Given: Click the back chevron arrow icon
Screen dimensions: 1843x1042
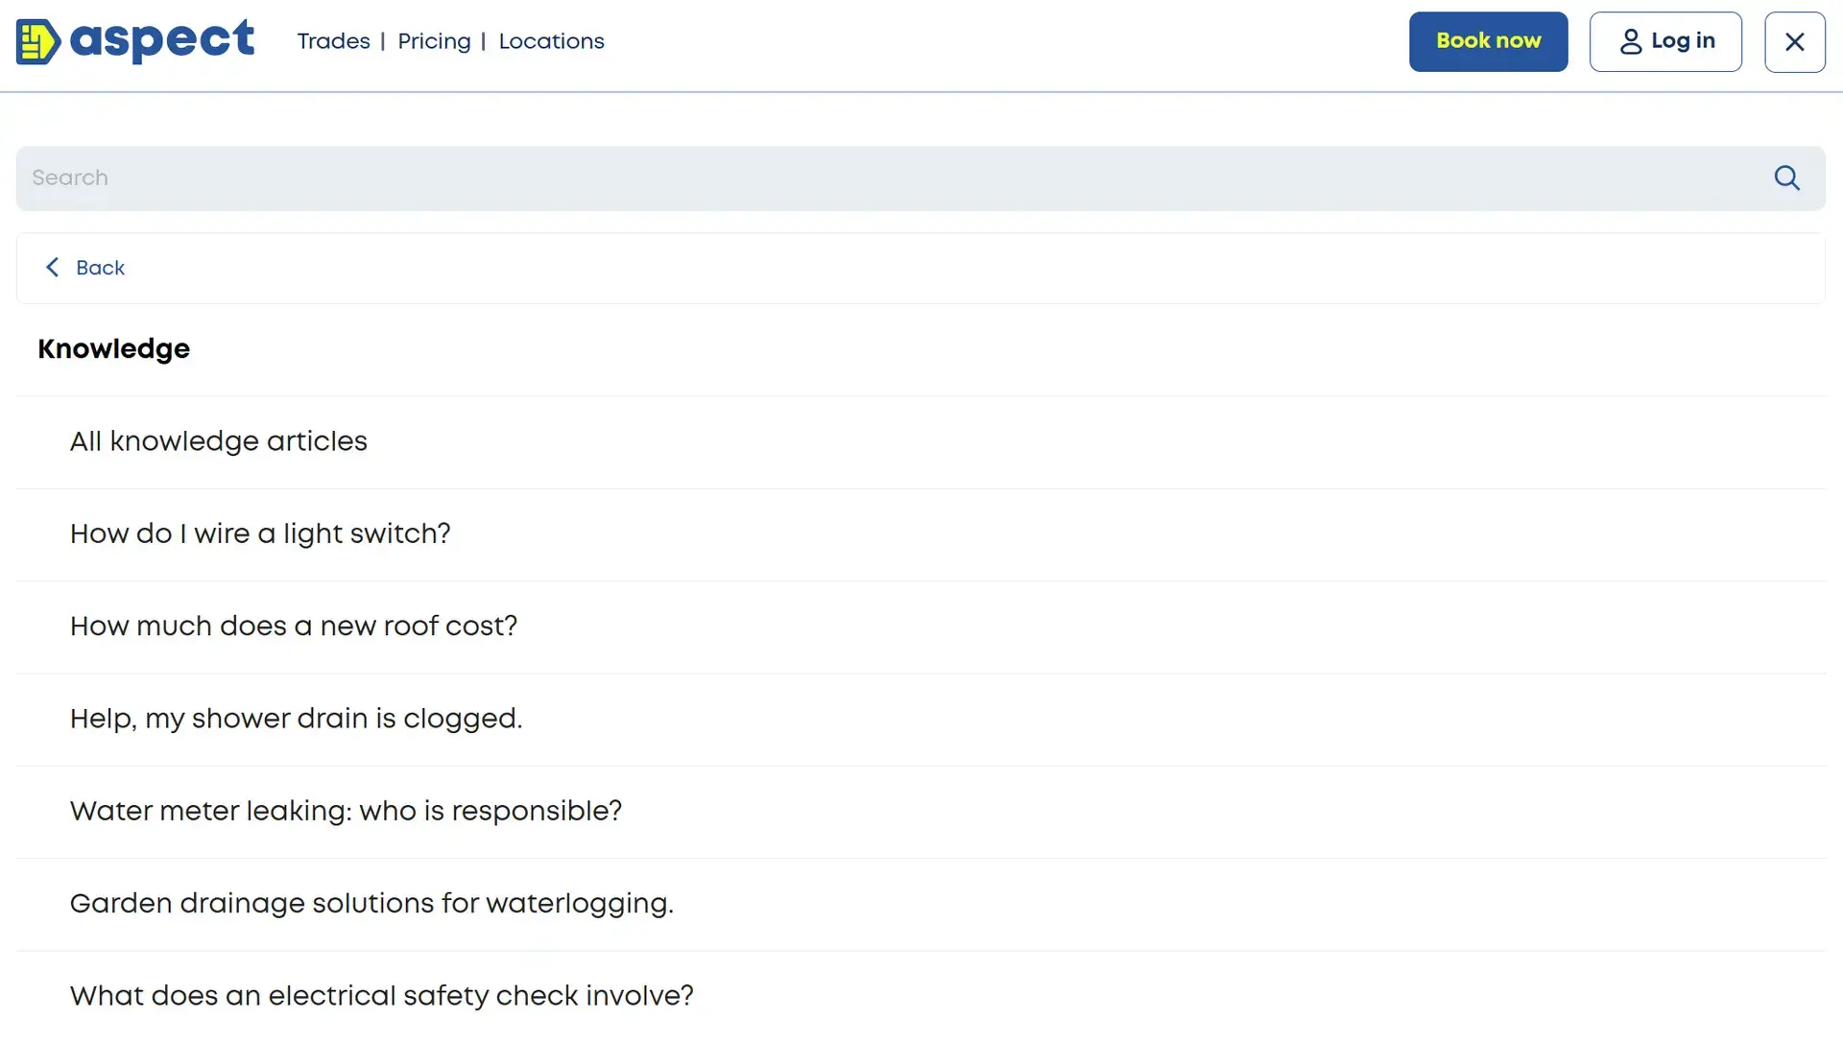Looking at the screenshot, I should [x=53, y=267].
